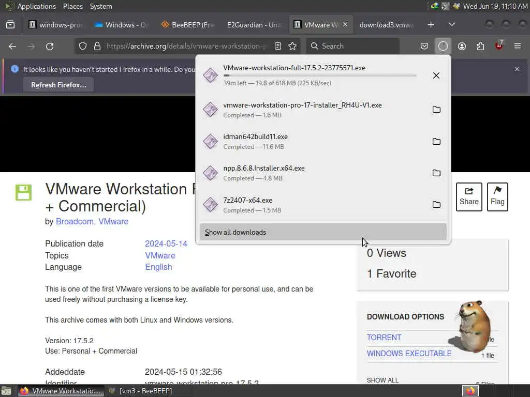
Task: Click the green software floppy item icon
Action: coord(23,192)
